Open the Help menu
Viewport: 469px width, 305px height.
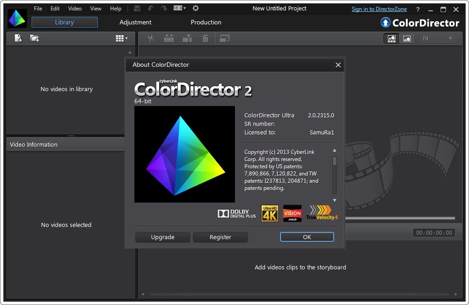point(116,9)
